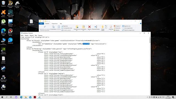Screen dimensions: 176x99
Task: Open Notepad Справка menu
Action: pyautogui.click(x=40, y=35)
